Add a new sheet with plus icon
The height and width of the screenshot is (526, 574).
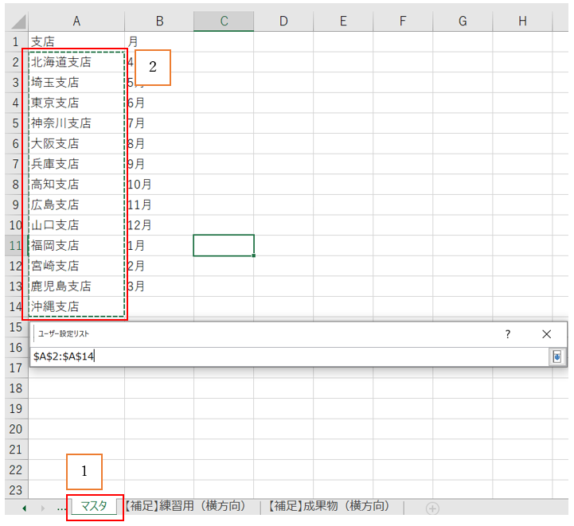(432, 508)
